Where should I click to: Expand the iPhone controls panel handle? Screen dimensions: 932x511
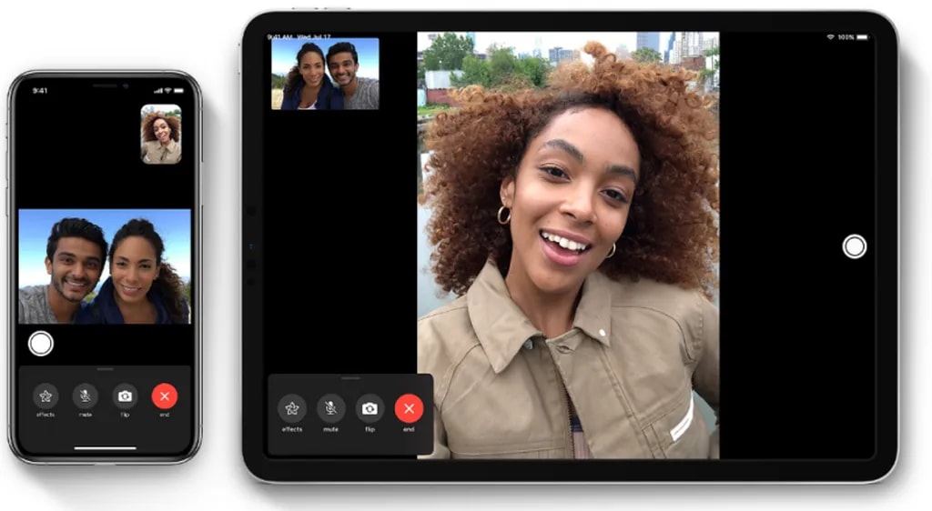pyautogui.click(x=106, y=369)
